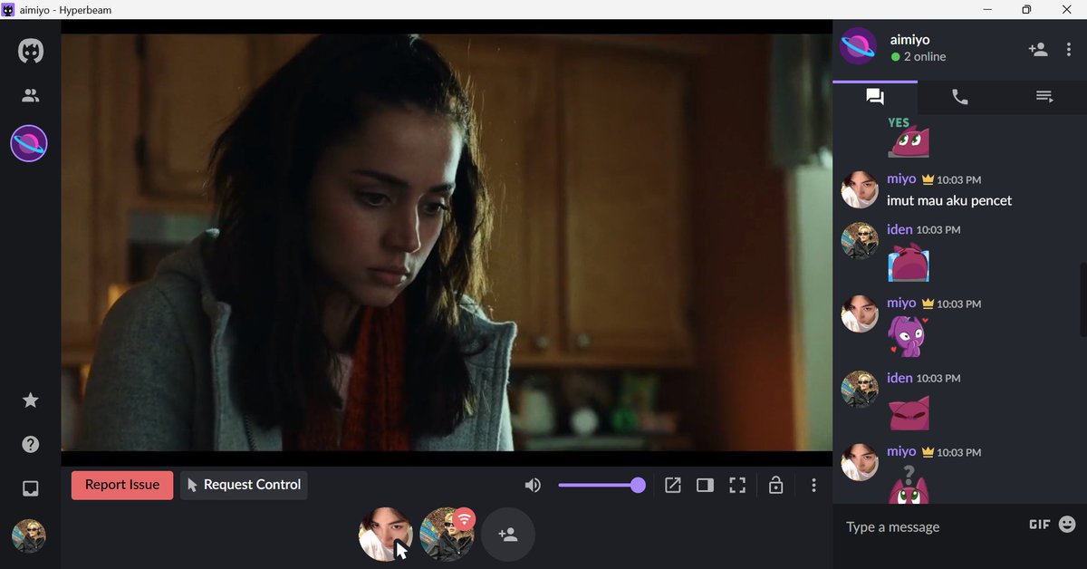Click miyo's purple hearts sticker

[x=909, y=336]
